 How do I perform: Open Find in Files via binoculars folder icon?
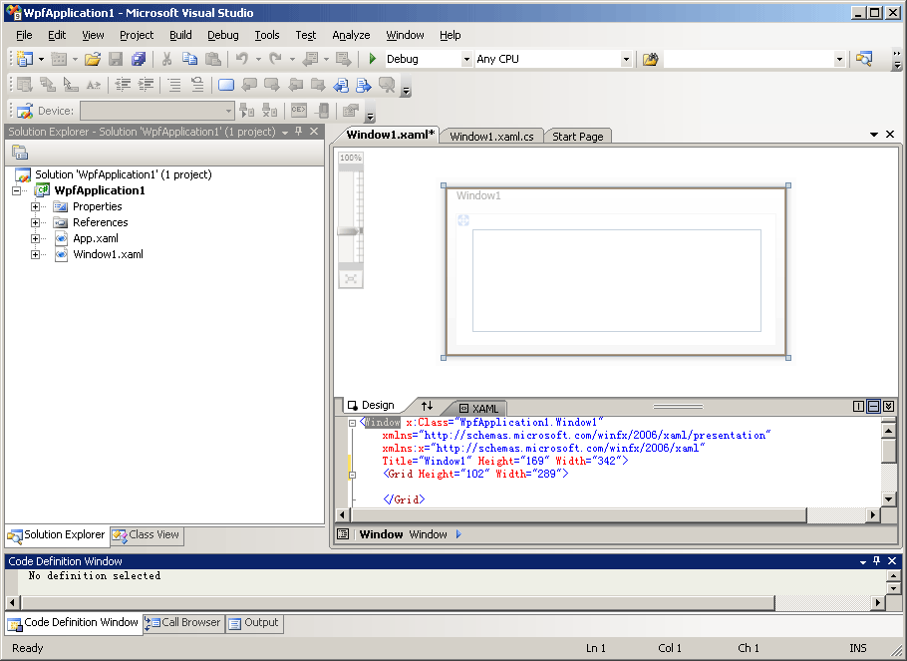pyautogui.click(x=650, y=59)
